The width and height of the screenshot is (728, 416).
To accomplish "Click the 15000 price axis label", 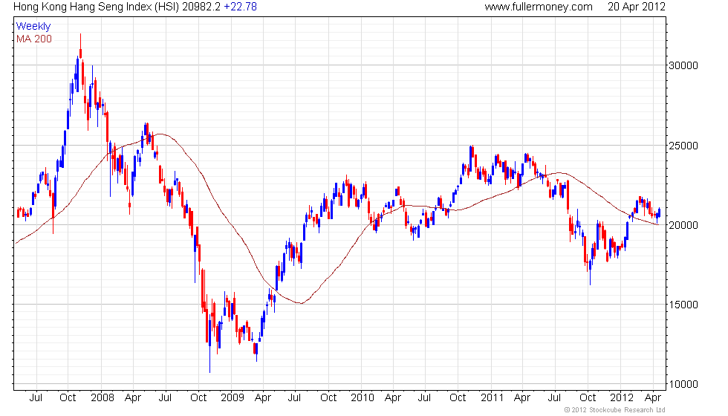I will pyautogui.click(x=683, y=305).
